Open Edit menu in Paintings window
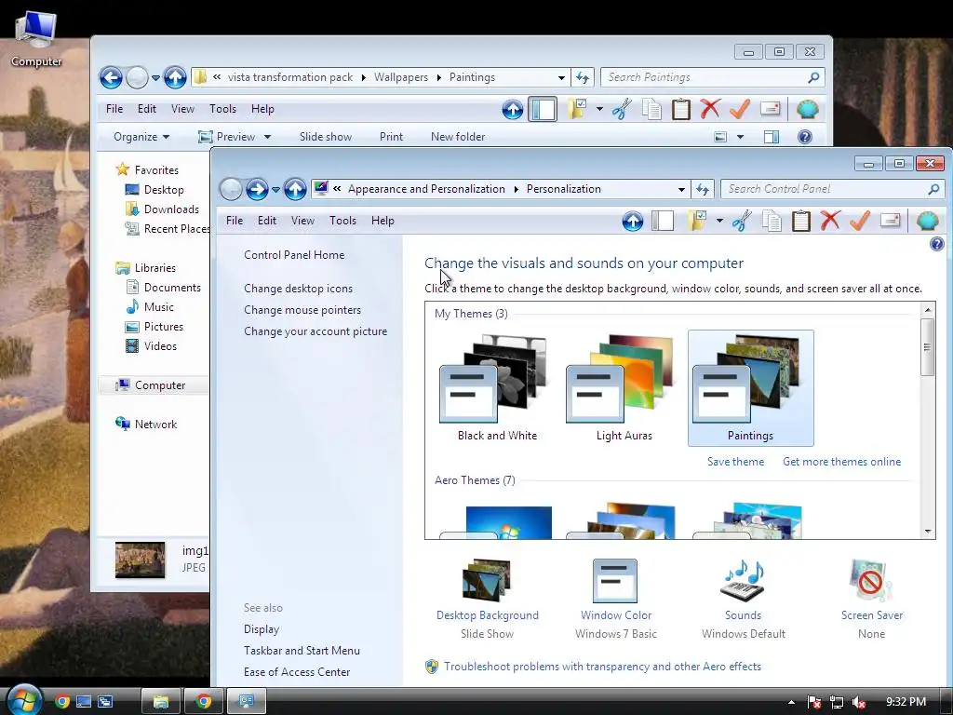Image resolution: width=953 pixels, height=715 pixels. tap(146, 109)
